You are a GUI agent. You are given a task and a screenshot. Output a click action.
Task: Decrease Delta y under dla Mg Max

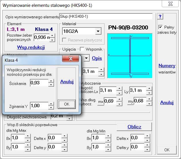(x=64, y=150)
